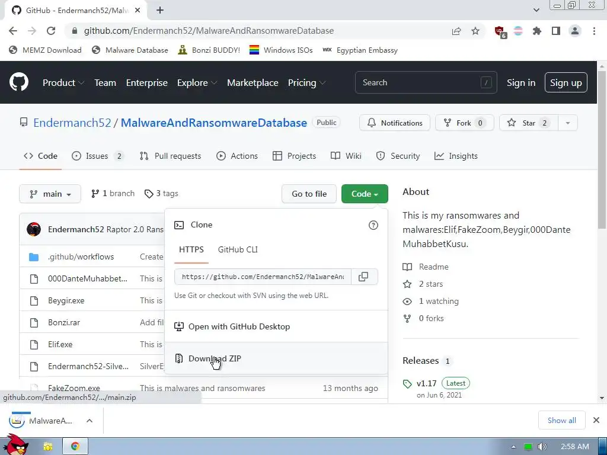Image resolution: width=607 pixels, height=455 pixels.
Task: Click the Clone help question mark icon
Action: pyautogui.click(x=373, y=225)
